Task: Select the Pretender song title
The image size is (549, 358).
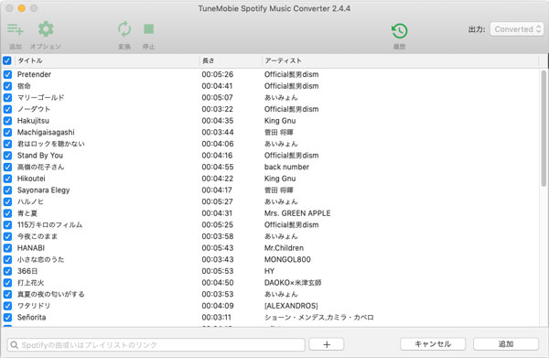Action: click(34, 74)
